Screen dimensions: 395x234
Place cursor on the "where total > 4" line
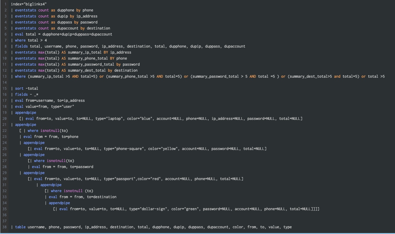[x=31, y=40]
